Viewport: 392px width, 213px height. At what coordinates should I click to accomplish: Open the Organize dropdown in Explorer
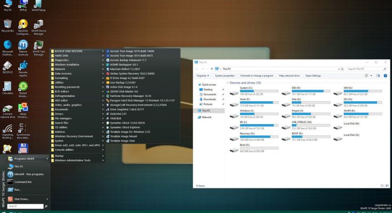pos(203,76)
